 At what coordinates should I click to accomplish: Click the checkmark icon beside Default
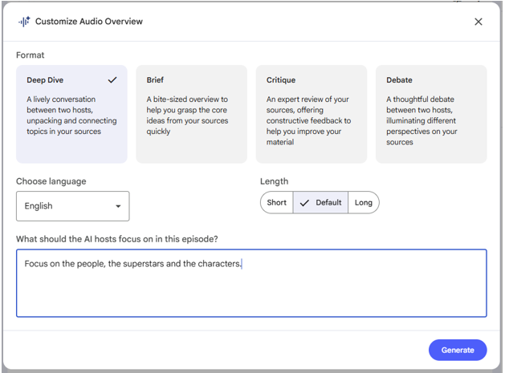(304, 203)
